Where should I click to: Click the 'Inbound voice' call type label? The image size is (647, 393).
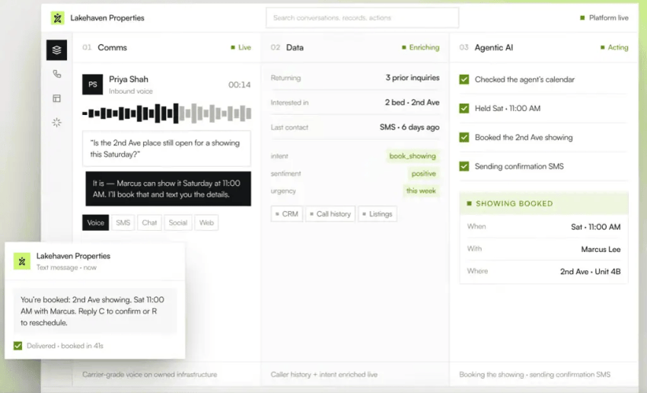point(131,91)
